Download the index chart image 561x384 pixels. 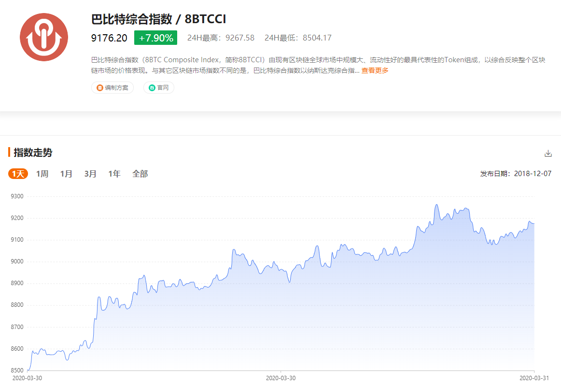tap(548, 153)
